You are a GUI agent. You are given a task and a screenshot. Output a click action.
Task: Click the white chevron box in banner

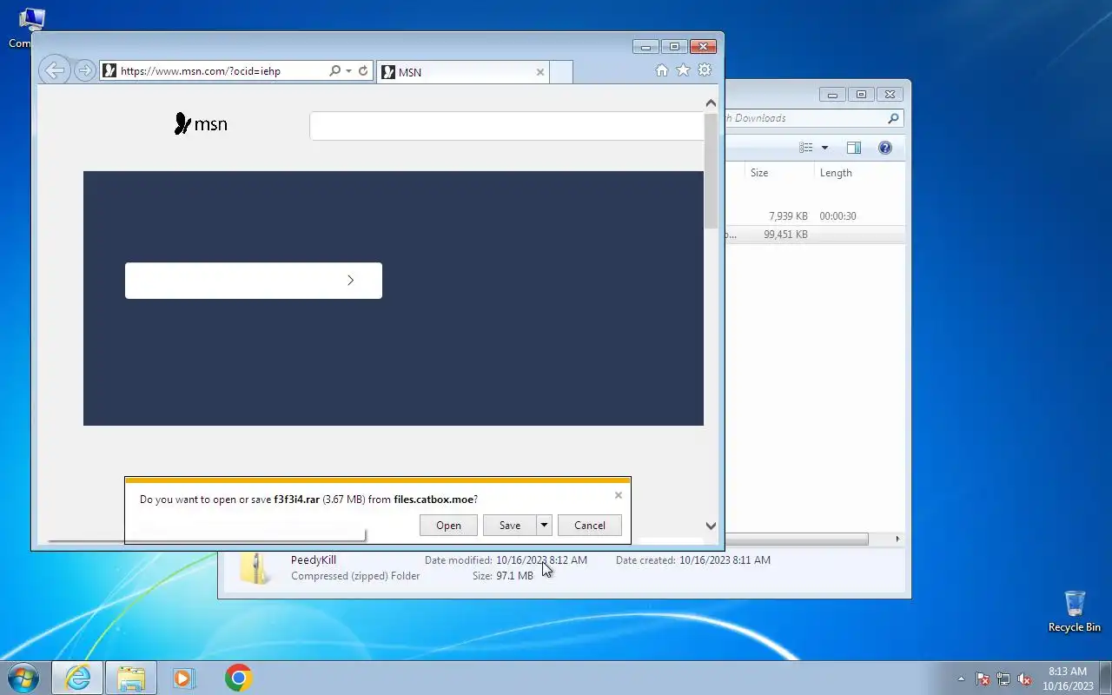(x=254, y=281)
